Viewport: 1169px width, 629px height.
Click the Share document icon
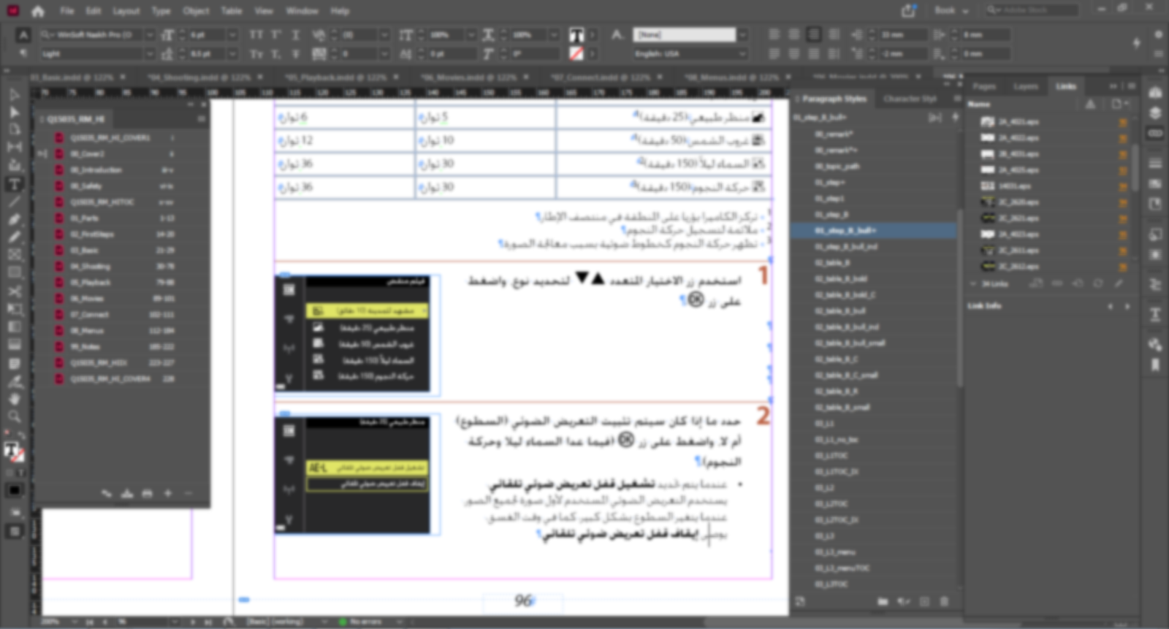click(908, 11)
